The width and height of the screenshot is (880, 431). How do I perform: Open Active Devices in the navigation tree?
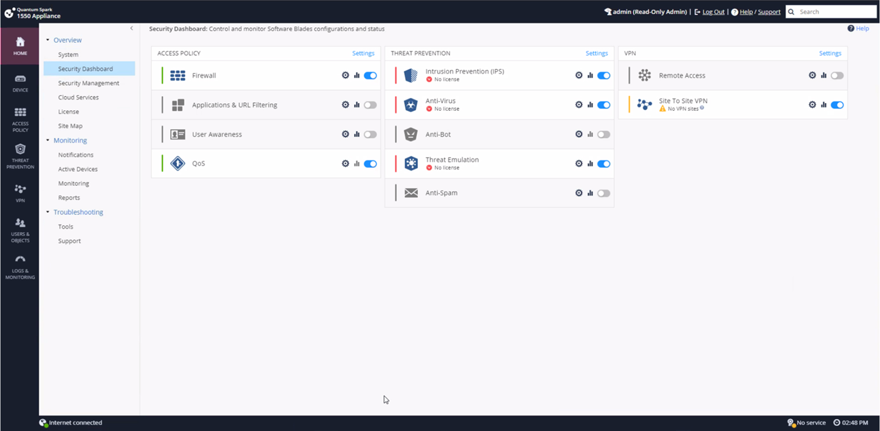click(78, 169)
